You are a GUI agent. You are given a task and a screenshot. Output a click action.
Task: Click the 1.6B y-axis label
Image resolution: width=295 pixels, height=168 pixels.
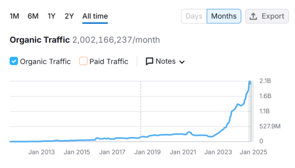tap(265, 96)
